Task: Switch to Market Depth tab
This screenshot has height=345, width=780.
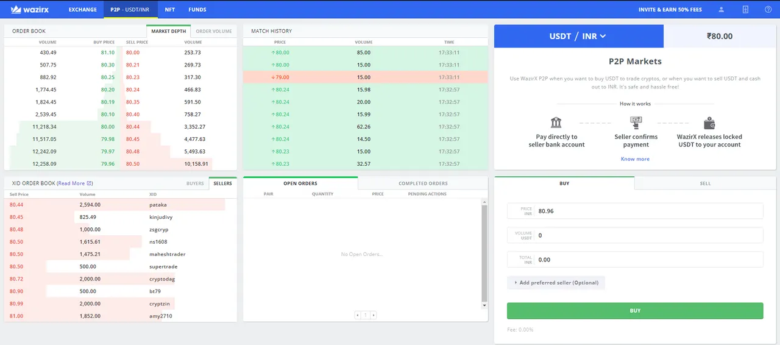Action: pyautogui.click(x=169, y=31)
